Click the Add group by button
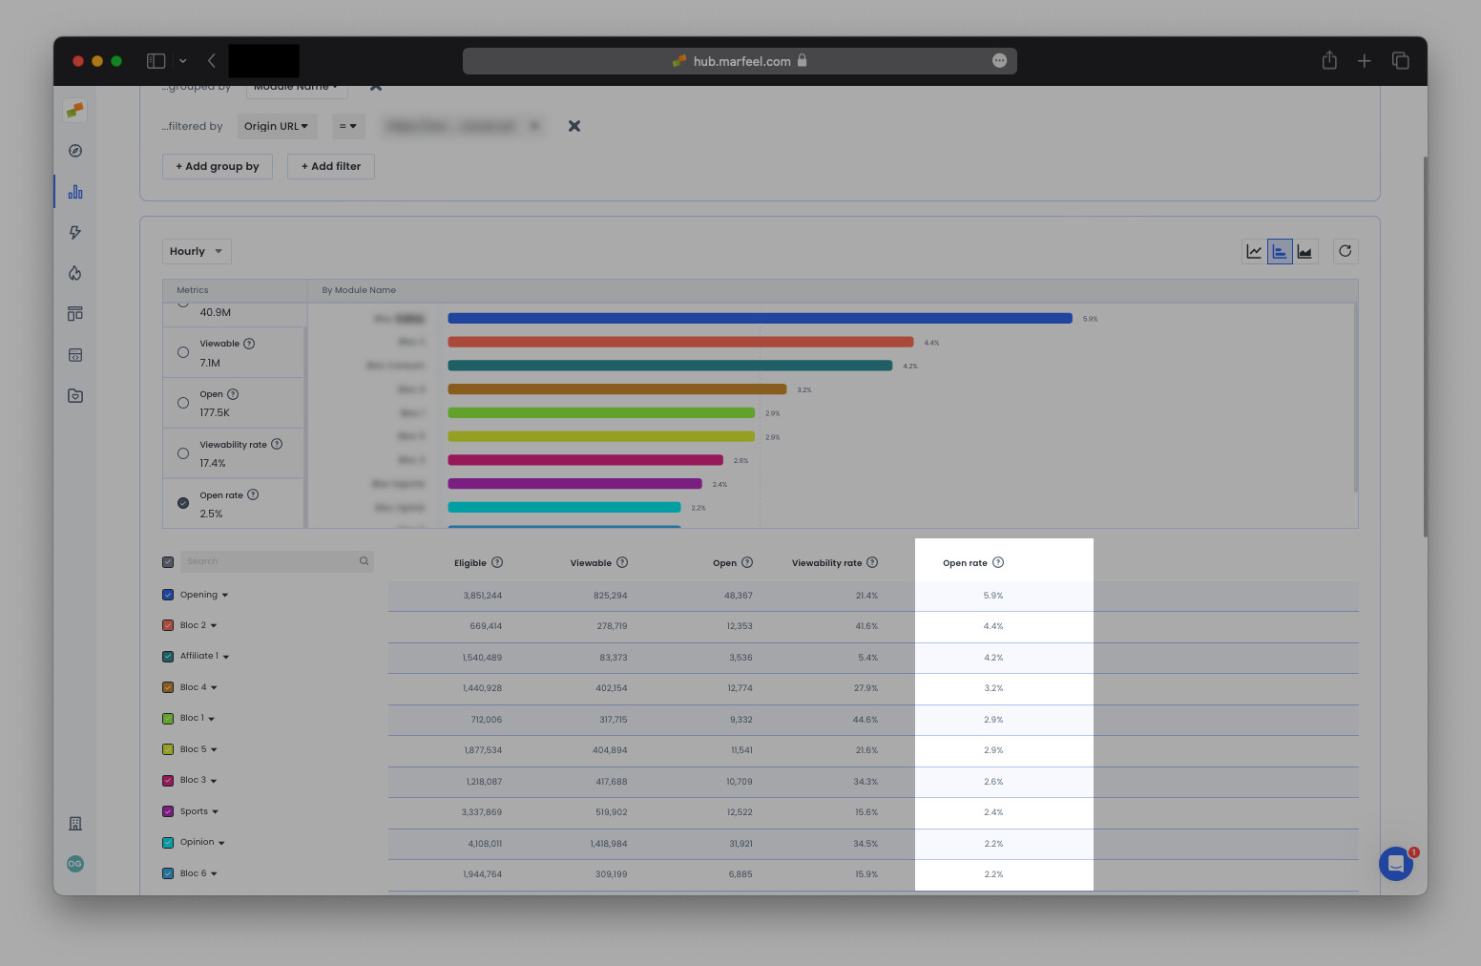The image size is (1481, 966). (x=217, y=166)
